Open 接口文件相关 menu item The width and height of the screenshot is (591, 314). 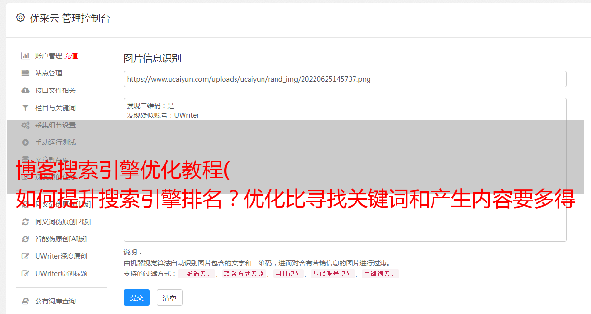tap(55, 90)
